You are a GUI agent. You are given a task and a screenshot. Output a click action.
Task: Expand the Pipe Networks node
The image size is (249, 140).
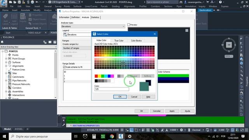6,80
